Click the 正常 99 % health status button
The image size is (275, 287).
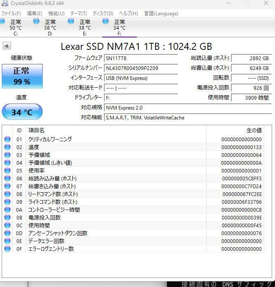point(22,76)
